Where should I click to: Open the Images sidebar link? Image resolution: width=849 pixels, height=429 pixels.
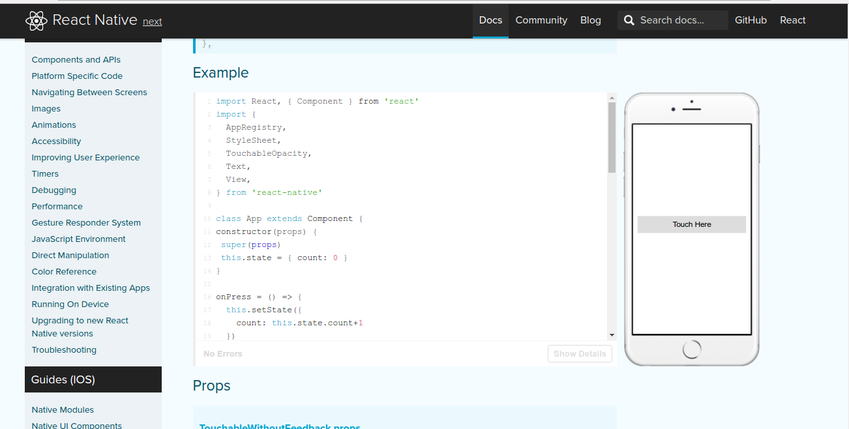[46, 109]
